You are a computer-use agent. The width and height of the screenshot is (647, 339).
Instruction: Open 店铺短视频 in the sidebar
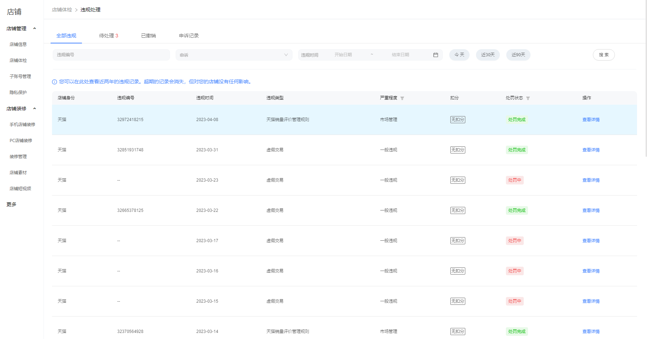[x=20, y=189]
